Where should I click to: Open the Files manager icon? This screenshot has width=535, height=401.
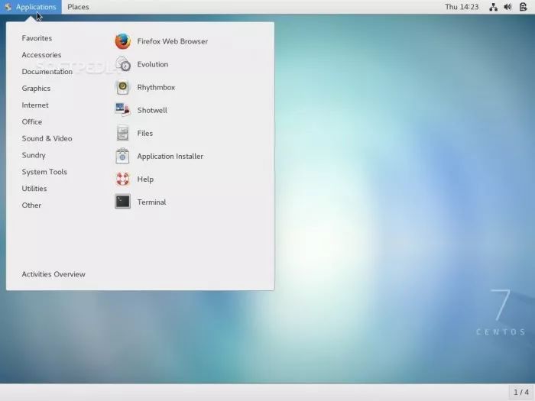point(122,133)
